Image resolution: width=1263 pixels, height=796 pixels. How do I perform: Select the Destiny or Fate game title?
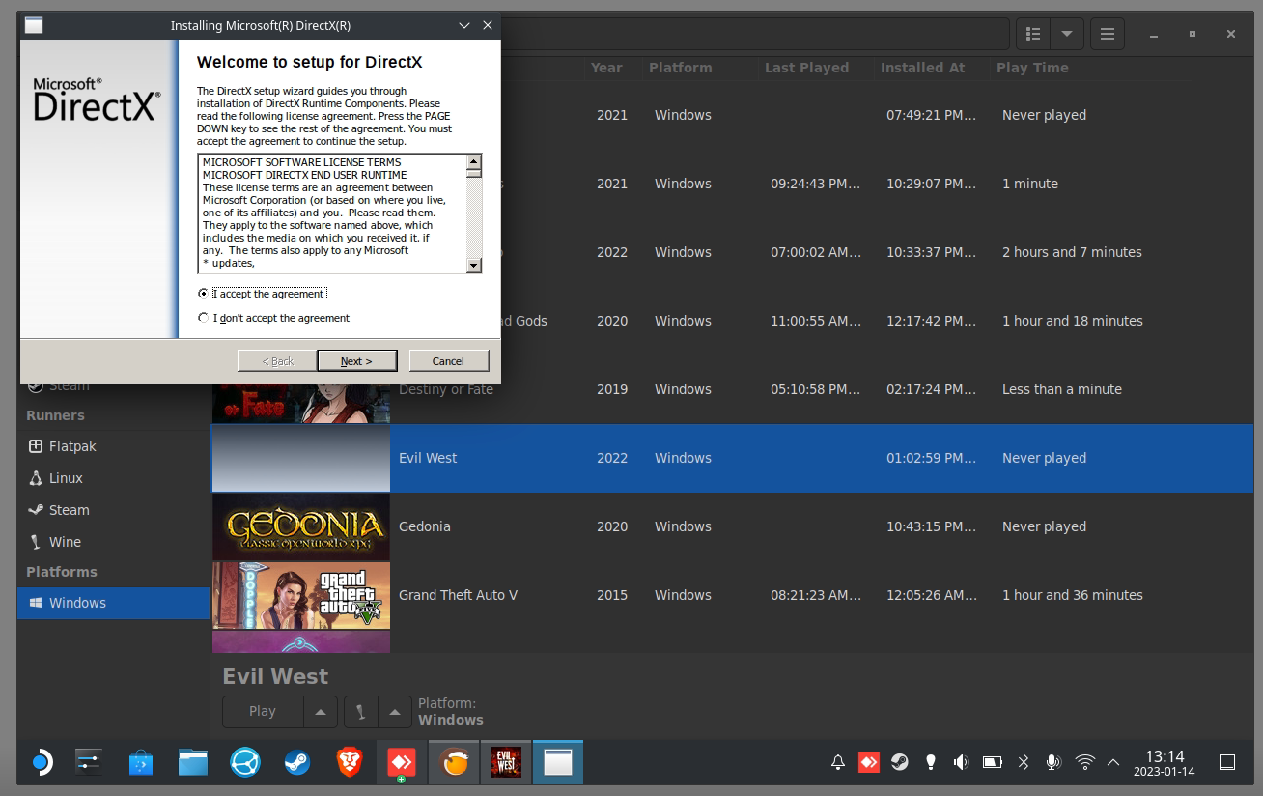click(x=446, y=389)
